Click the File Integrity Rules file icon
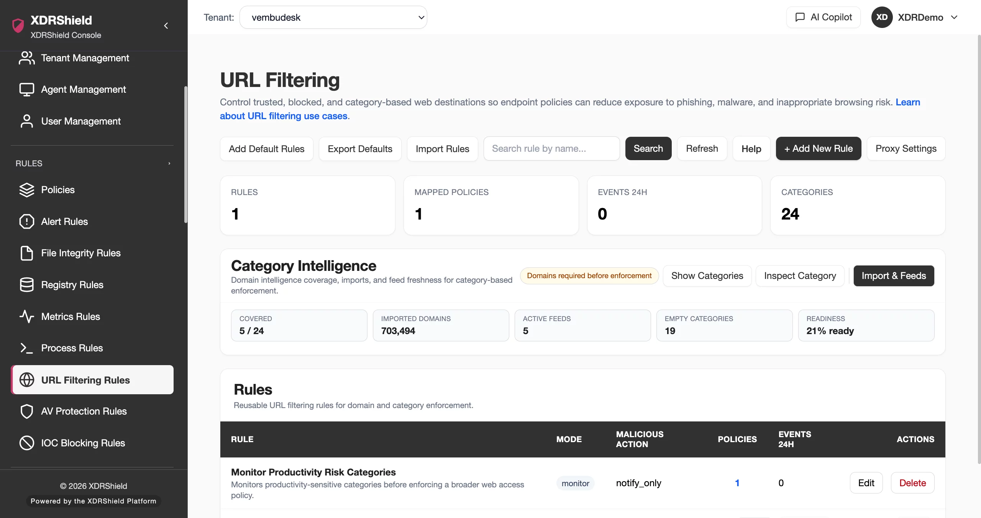This screenshot has height=518, width=981. click(27, 253)
